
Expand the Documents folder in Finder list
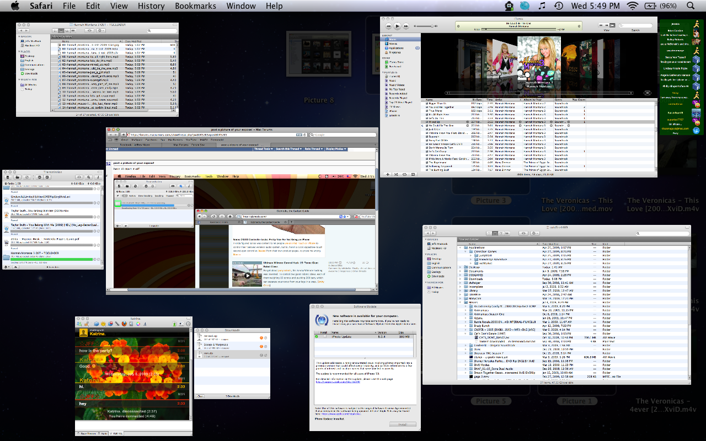pos(460,271)
